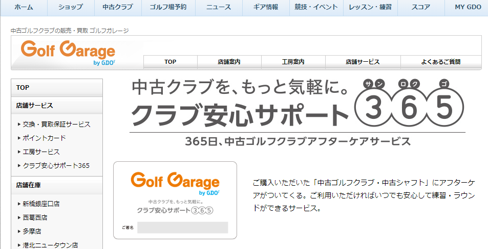Click the ご署名 field on the card
Viewport: 488px width, 249px height.
pyautogui.click(x=182, y=228)
